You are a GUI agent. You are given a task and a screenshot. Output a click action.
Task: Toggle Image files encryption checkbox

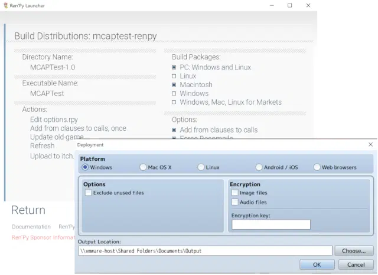tap(235, 193)
